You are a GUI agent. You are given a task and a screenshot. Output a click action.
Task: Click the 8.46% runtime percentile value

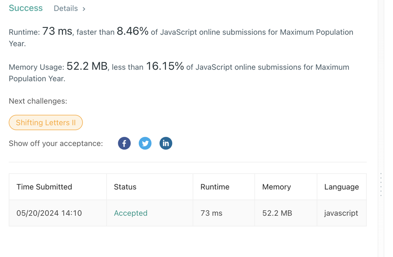132,31
